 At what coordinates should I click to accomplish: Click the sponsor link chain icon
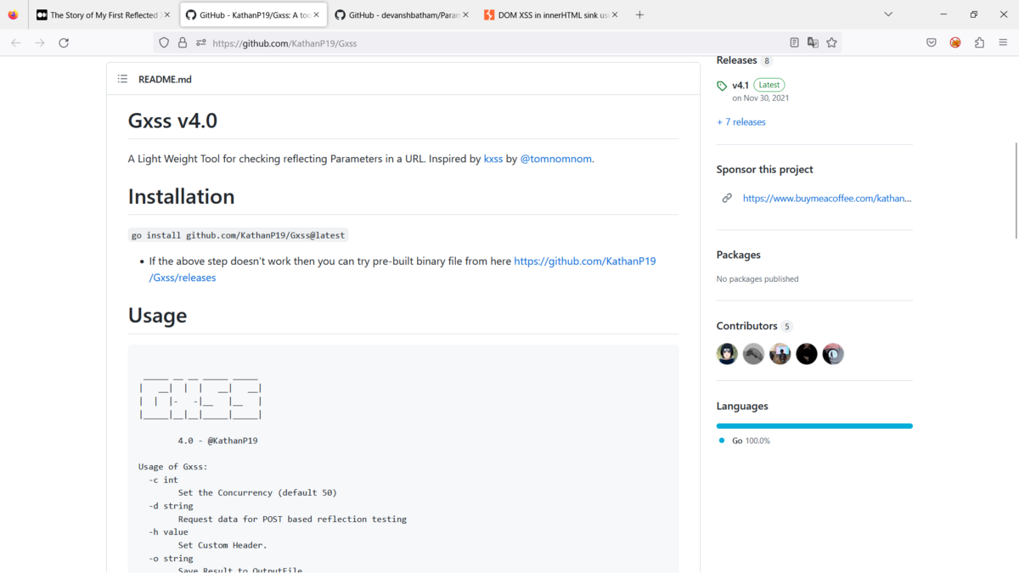point(727,198)
